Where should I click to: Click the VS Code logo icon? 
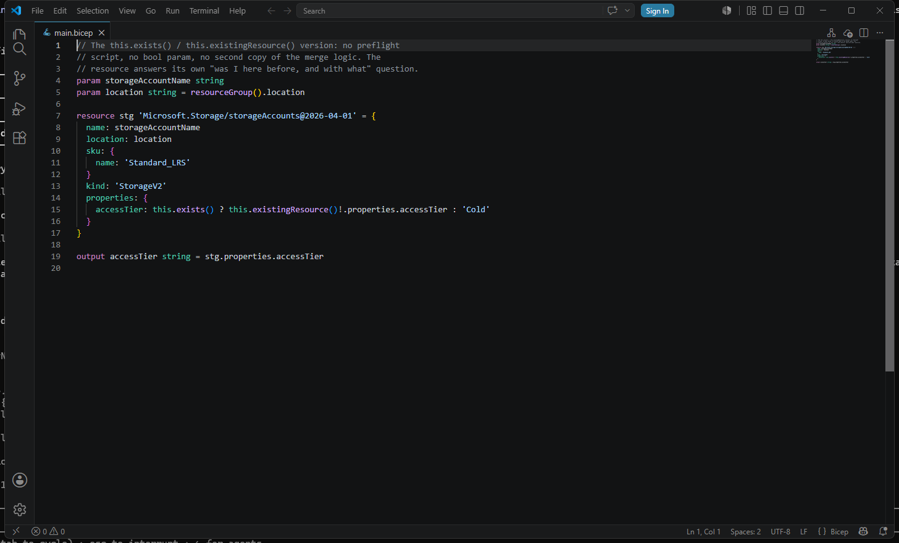(16, 10)
